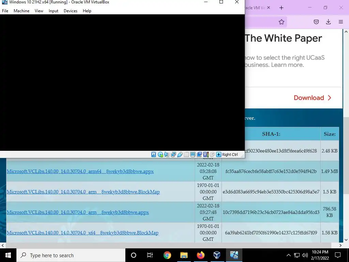Select SHA-1 hash fc35aa876cecbfe58abff7c63e152d0e594f942b
Viewport: 349px width, 262px height.
[x=271, y=171]
